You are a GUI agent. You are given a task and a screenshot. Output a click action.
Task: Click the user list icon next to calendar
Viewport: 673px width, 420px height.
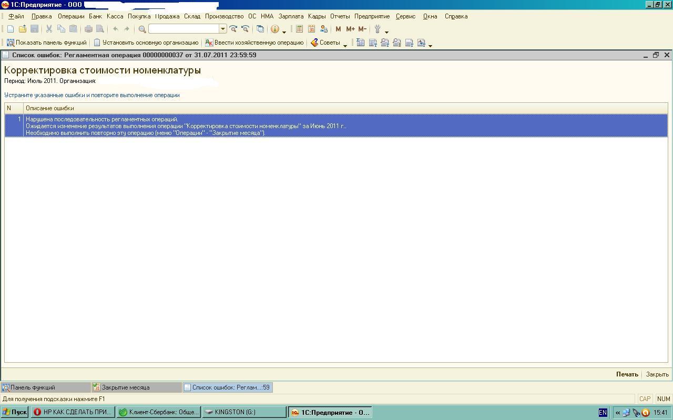(323, 29)
